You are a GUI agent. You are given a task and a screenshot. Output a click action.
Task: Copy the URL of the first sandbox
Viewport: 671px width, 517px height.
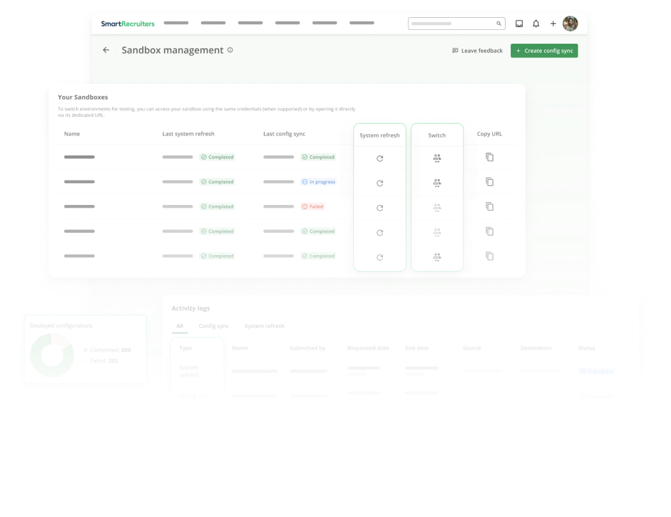[489, 157]
